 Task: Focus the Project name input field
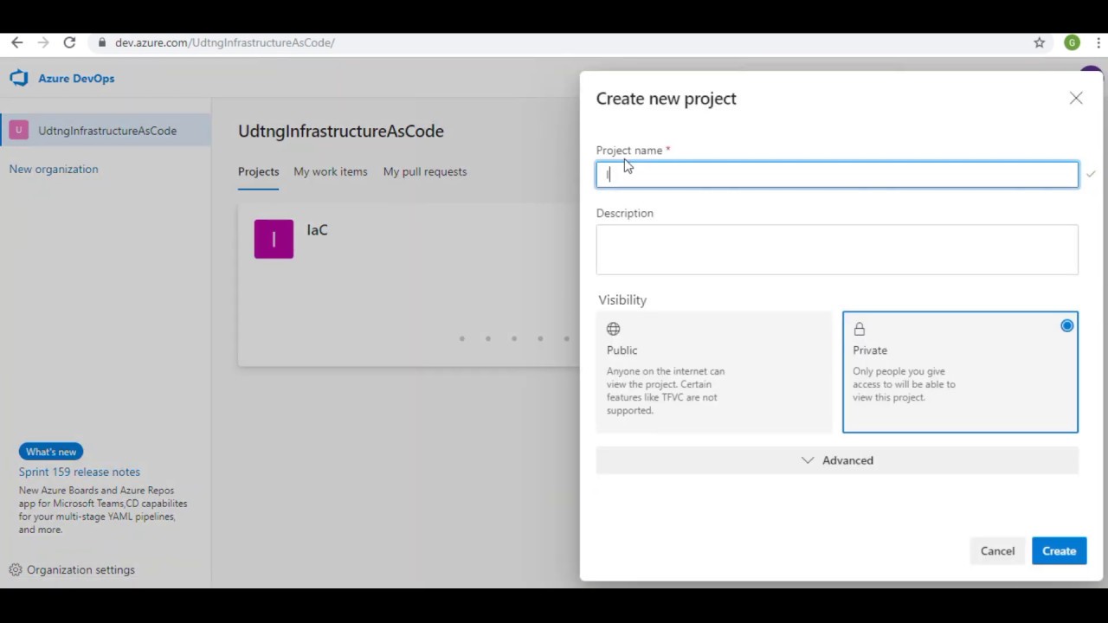click(837, 175)
